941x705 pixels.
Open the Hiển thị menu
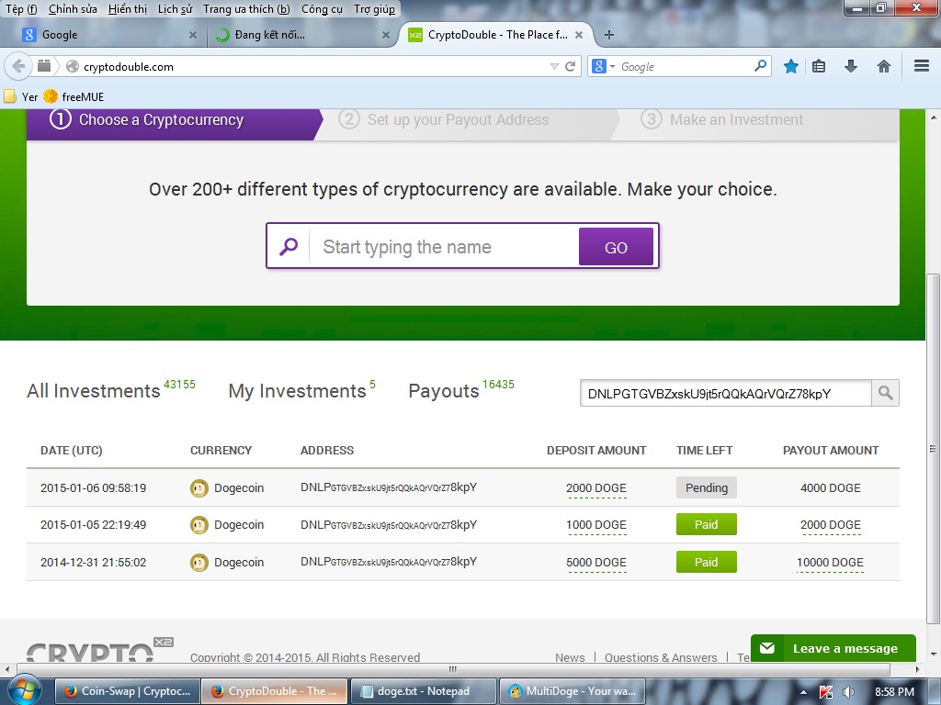tap(127, 9)
